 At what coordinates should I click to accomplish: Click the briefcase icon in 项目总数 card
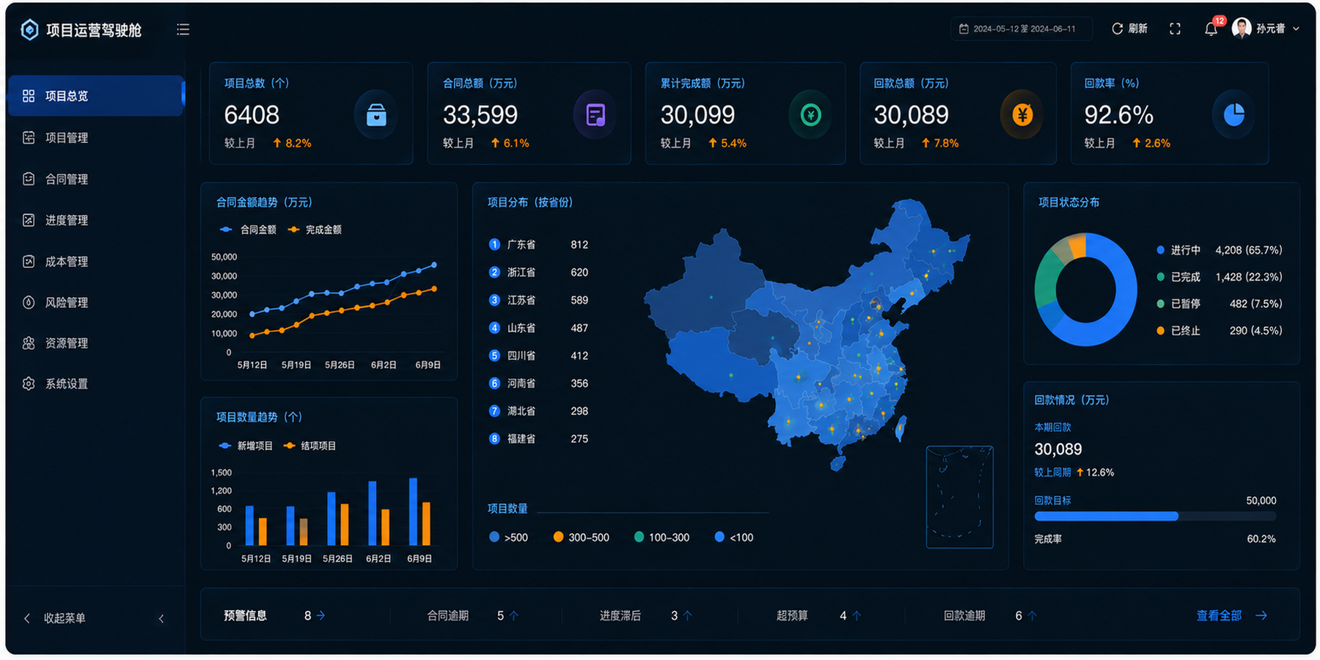coord(376,115)
